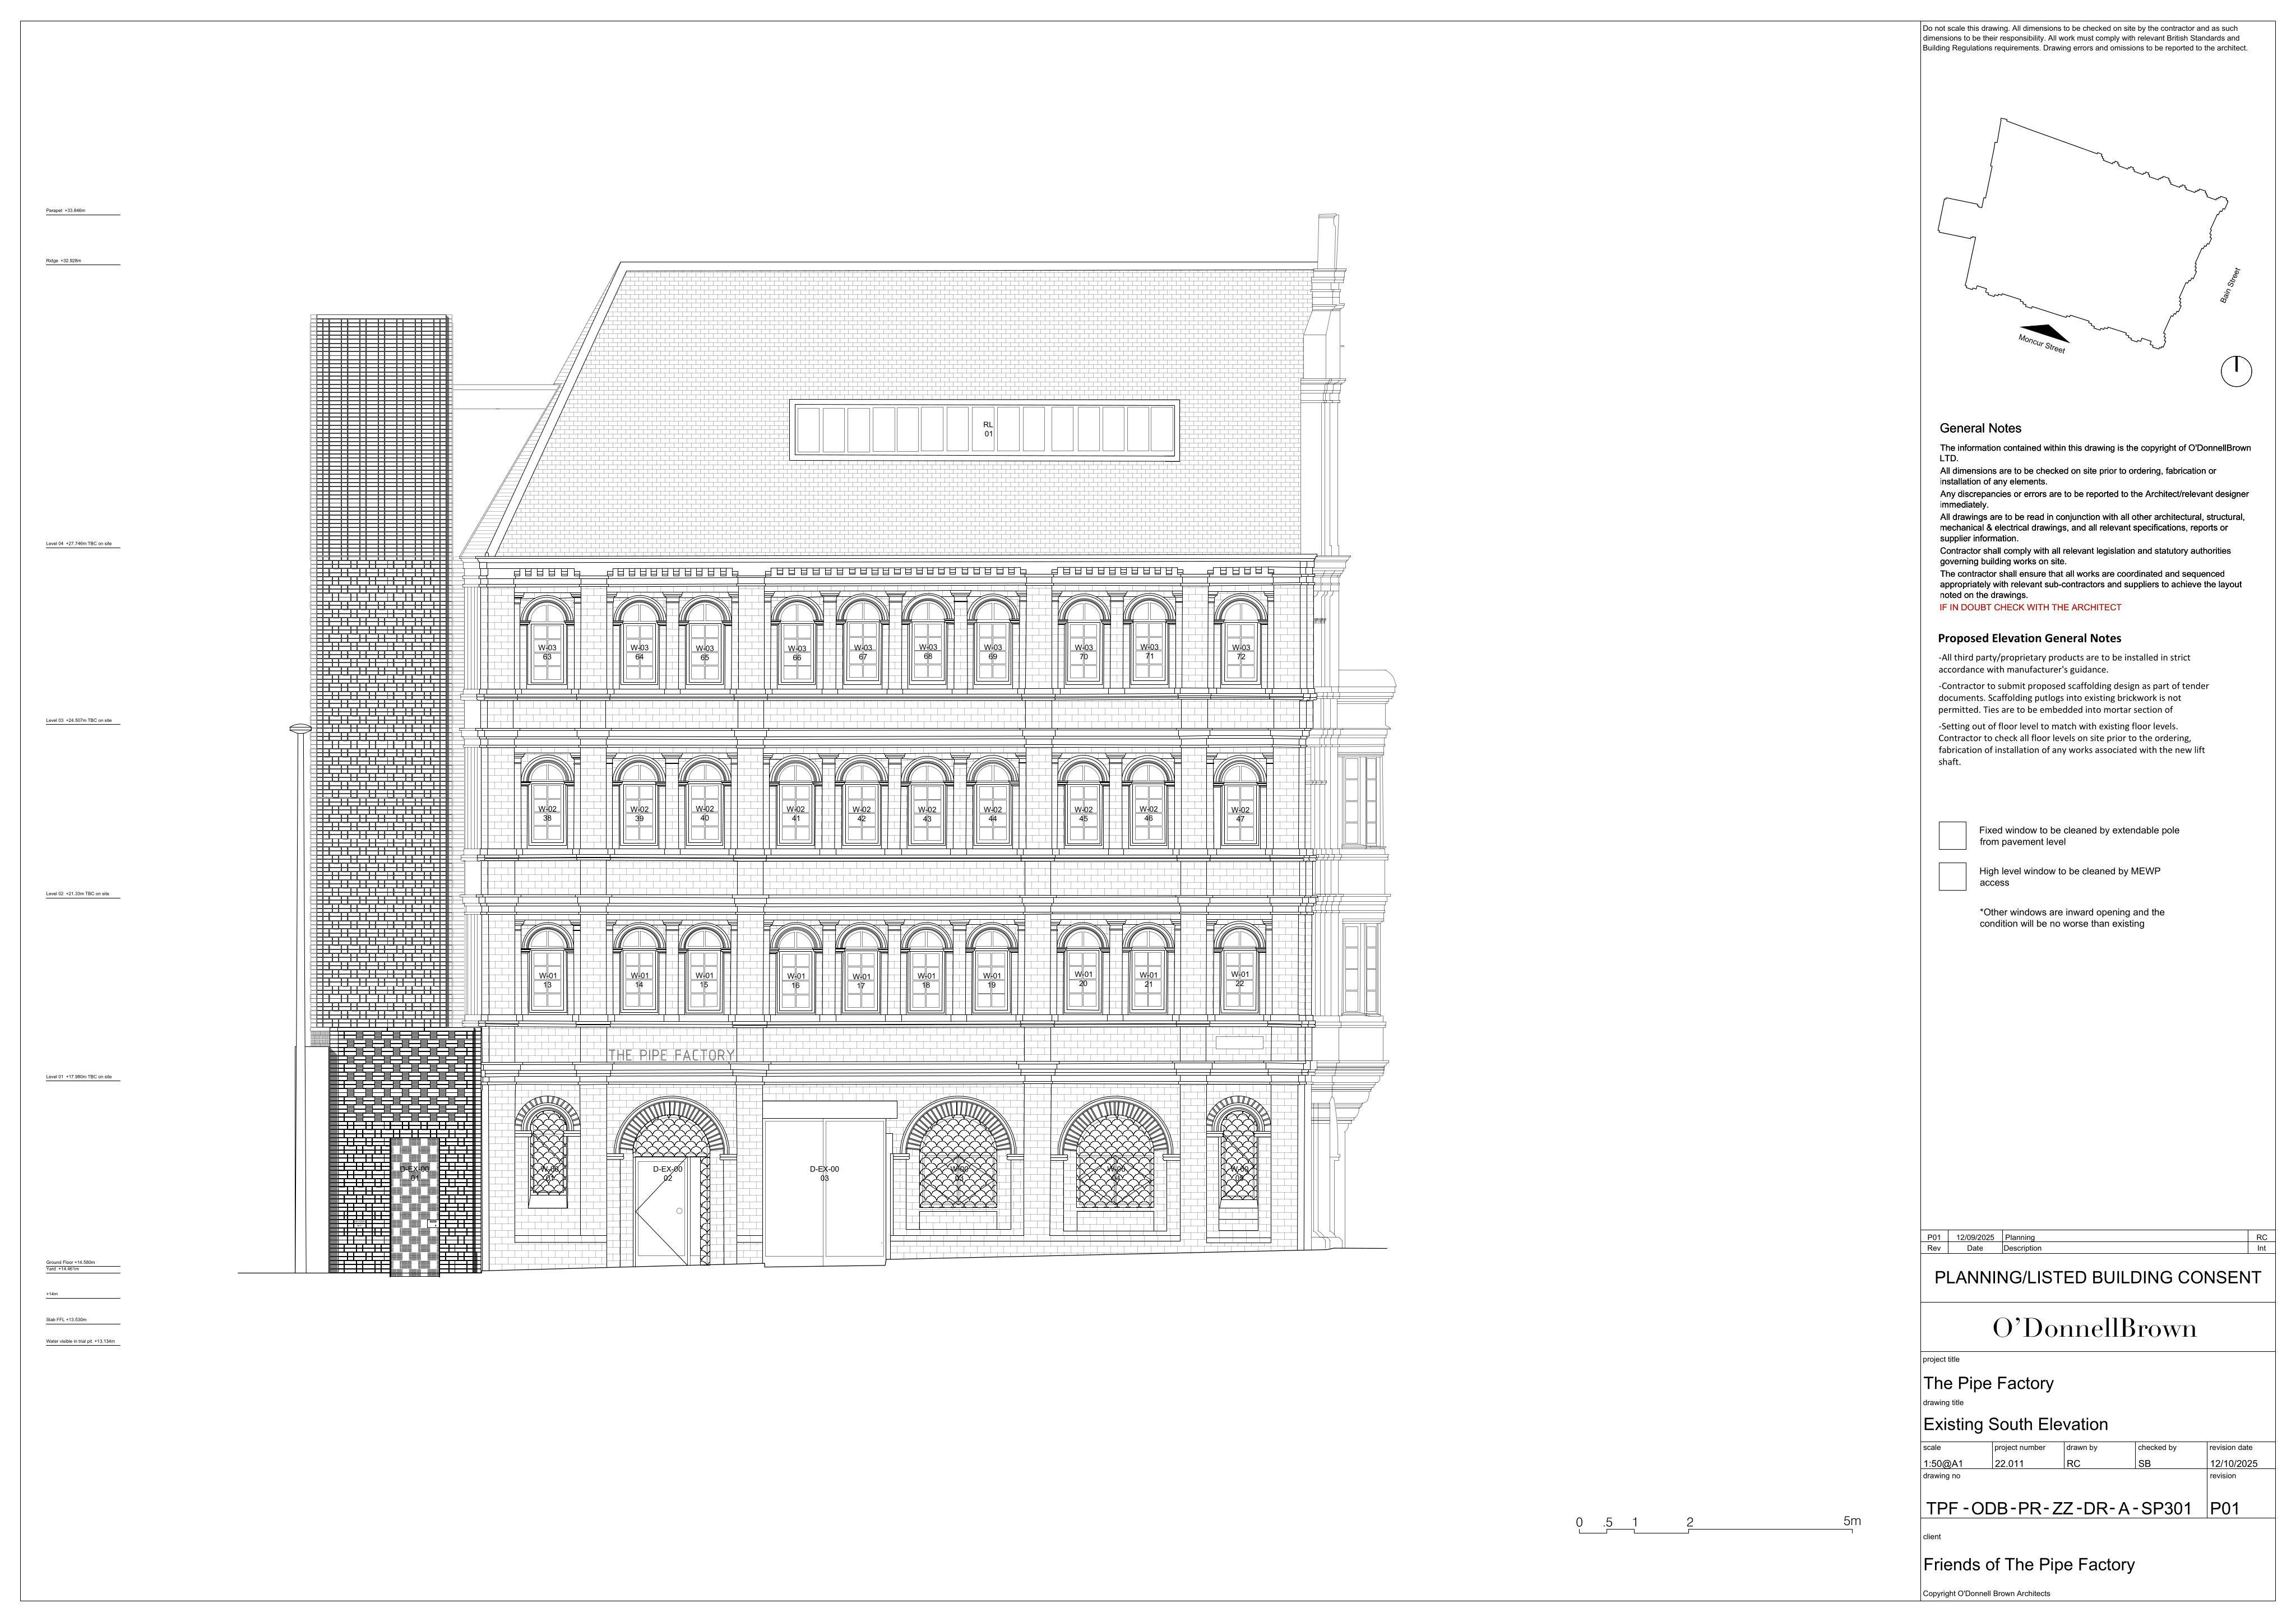Image resolution: width=2296 pixels, height=1622 pixels.
Task: Click the rooflight label RL 01
Action: [x=988, y=429]
